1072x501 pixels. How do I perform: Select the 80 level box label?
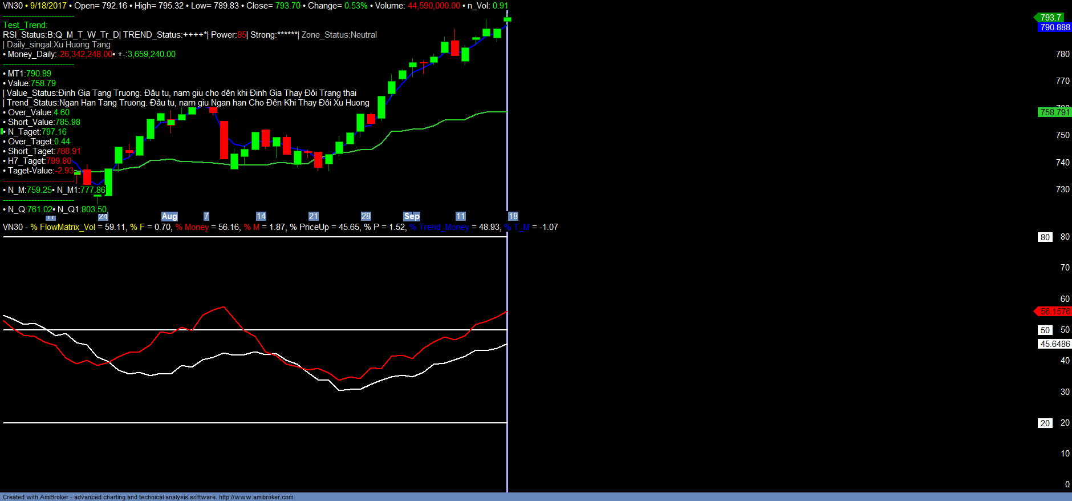click(x=1045, y=237)
